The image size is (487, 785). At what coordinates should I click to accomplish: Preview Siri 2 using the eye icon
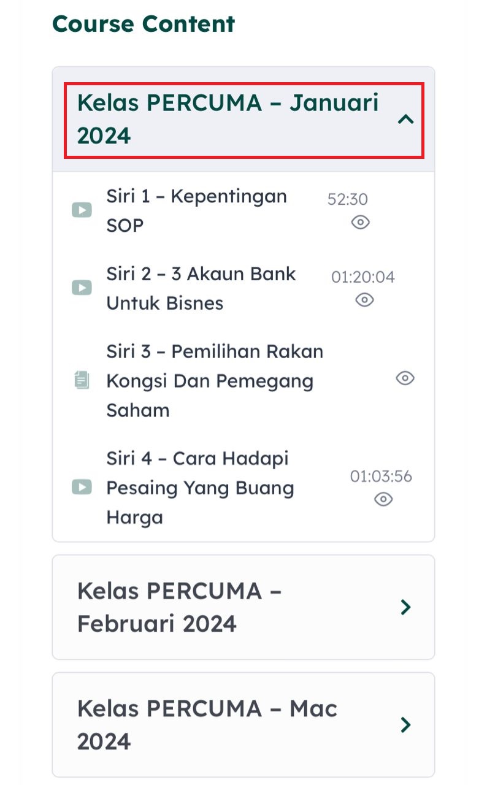364,300
